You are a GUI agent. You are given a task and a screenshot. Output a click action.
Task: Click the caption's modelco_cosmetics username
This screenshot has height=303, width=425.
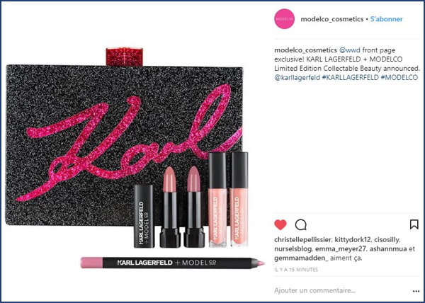pos(306,50)
